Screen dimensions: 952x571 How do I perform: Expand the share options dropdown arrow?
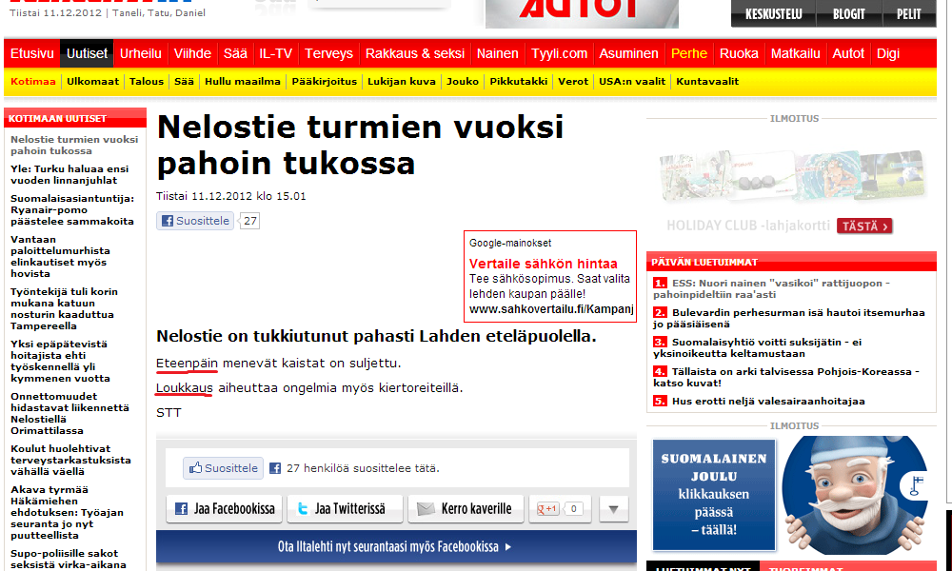pos(613,508)
